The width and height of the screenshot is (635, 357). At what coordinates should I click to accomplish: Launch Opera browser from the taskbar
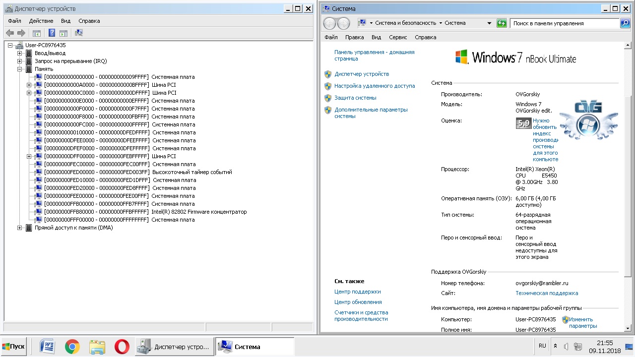[122, 347]
